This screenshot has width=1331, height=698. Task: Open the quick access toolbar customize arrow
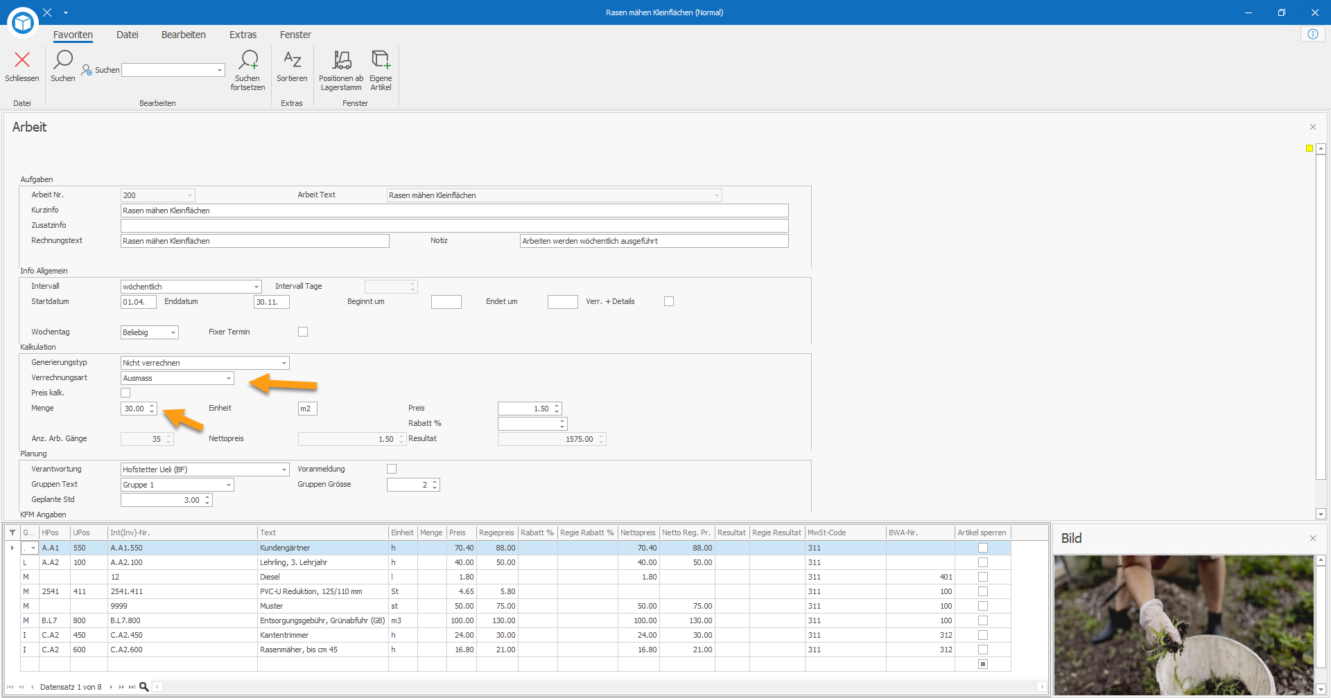click(66, 12)
